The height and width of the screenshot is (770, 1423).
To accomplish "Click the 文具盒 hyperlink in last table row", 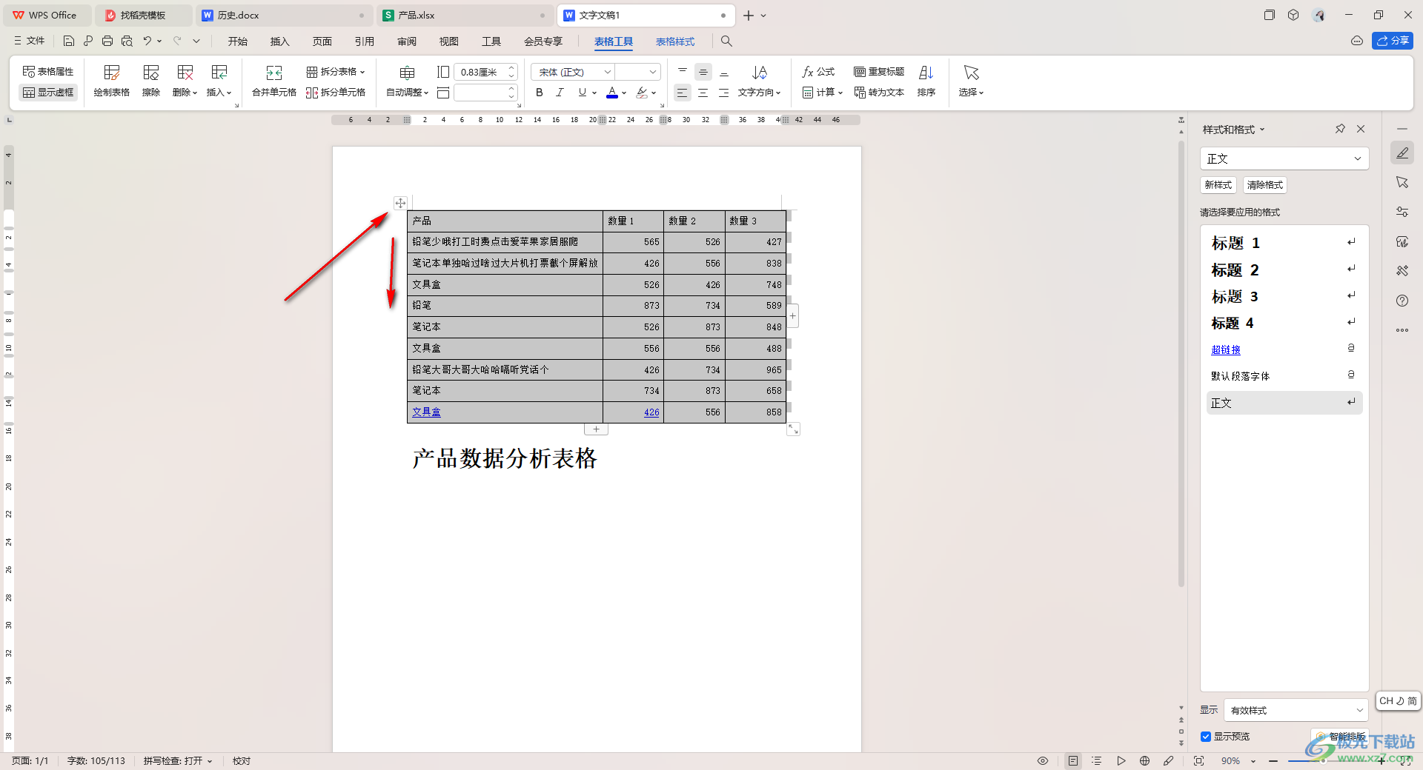I will (x=426, y=412).
